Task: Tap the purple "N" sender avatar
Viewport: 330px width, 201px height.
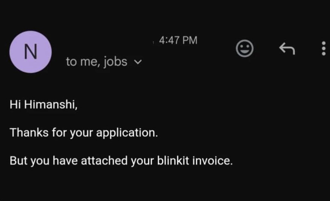Action: (30, 52)
